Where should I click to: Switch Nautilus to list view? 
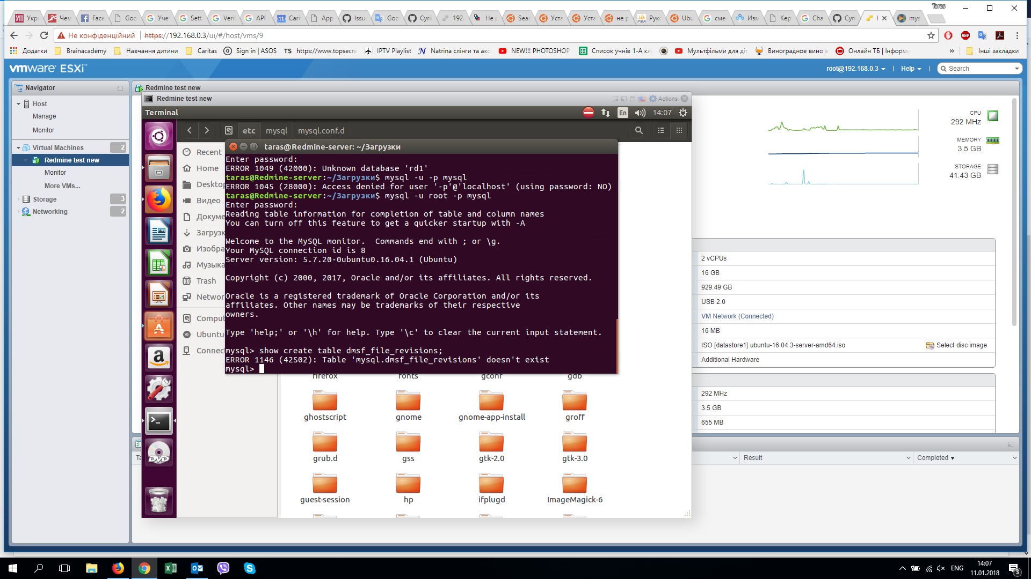660,130
